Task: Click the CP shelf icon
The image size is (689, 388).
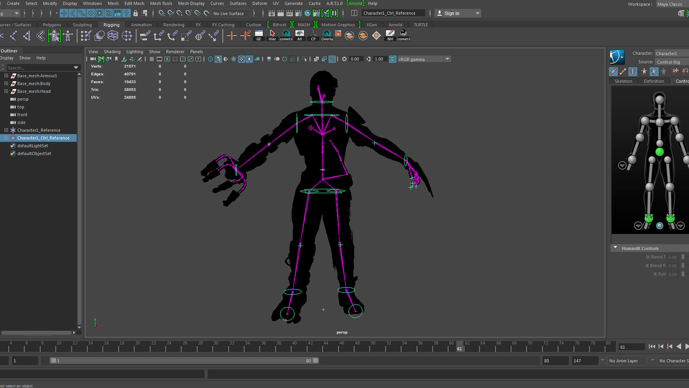Action: tap(313, 35)
